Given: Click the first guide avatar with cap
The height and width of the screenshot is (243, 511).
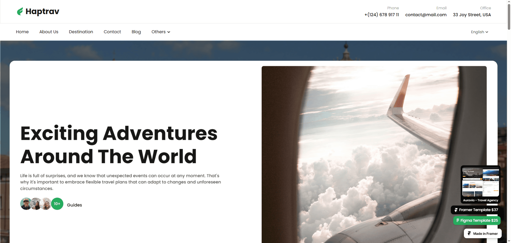Looking at the screenshot, I should (x=26, y=204).
